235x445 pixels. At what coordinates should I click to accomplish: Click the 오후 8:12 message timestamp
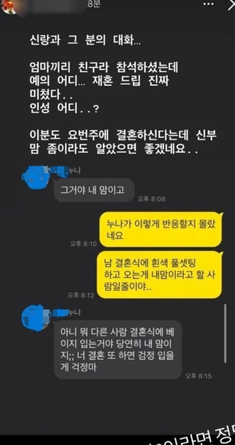pyautogui.click(x=81, y=295)
